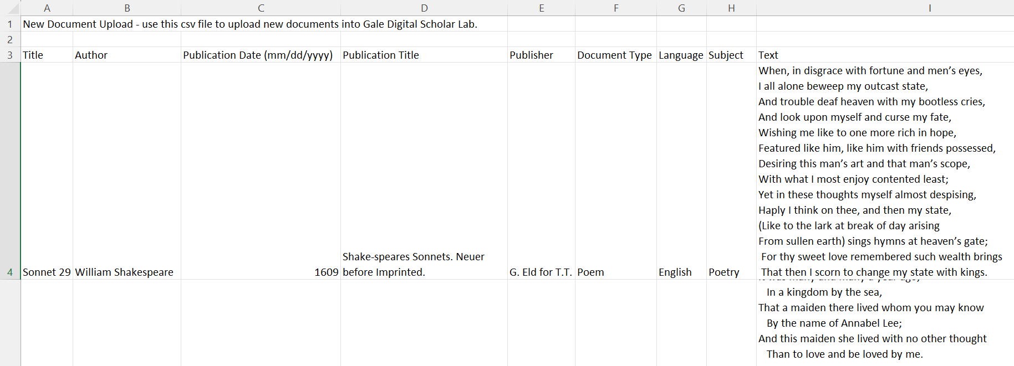Select row 1 header
The height and width of the screenshot is (366, 1014).
(10, 24)
